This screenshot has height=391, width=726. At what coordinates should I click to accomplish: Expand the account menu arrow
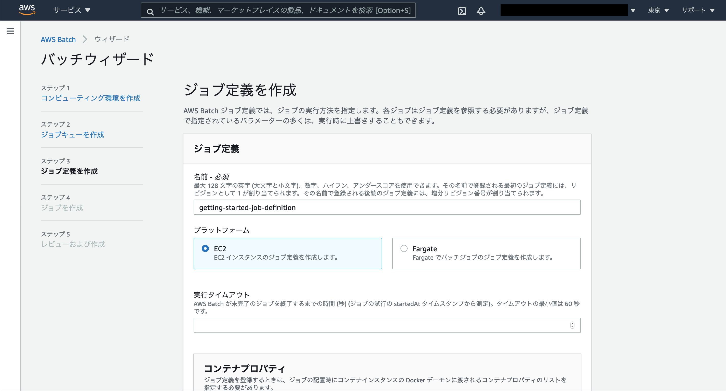(633, 10)
